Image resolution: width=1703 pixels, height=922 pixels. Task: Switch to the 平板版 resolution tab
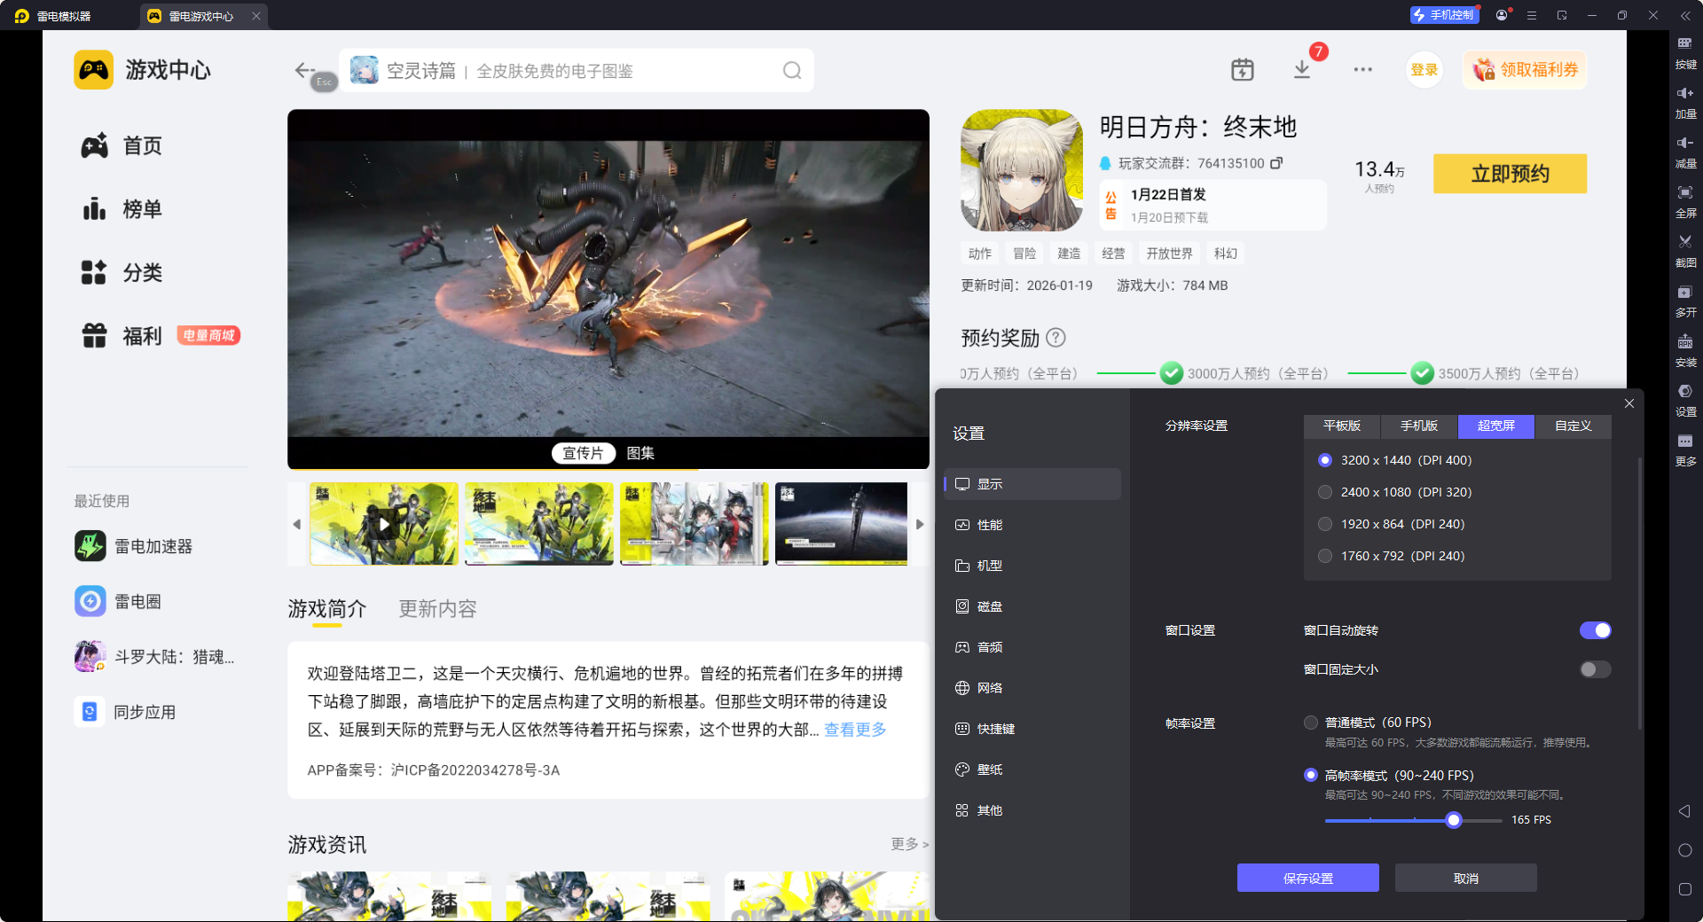pyautogui.click(x=1341, y=426)
